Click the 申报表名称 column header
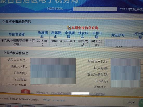The width and height of the screenshot is (143, 107). tap(17, 34)
